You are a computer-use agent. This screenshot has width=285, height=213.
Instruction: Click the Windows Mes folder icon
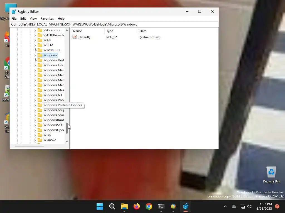[40, 90]
